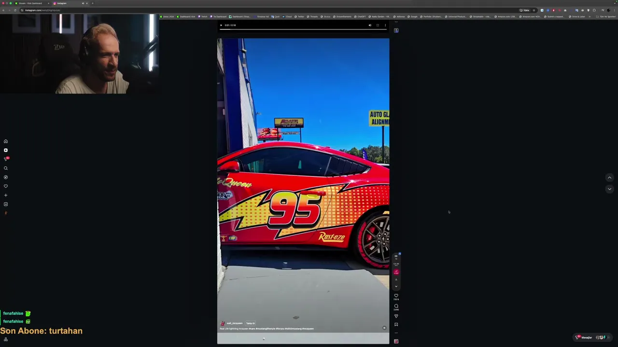Open browser extensions puzzle icon

pyautogui.click(x=594, y=10)
